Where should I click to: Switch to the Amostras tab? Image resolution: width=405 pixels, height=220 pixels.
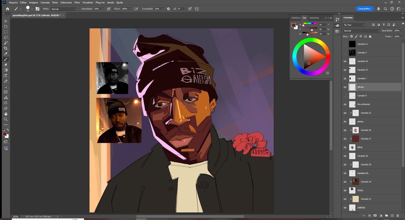(x=315, y=18)
